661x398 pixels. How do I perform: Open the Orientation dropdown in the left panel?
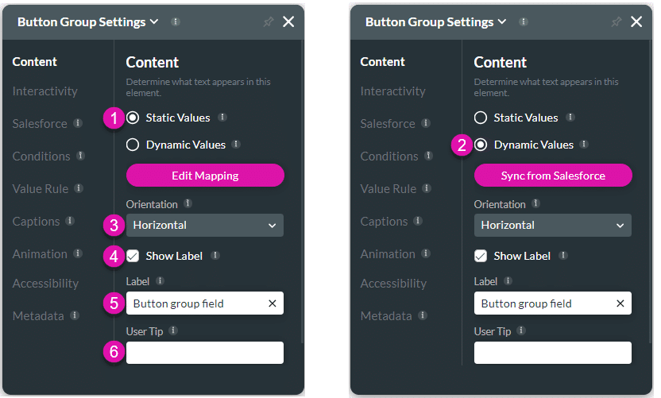click(x=204, y=225)
